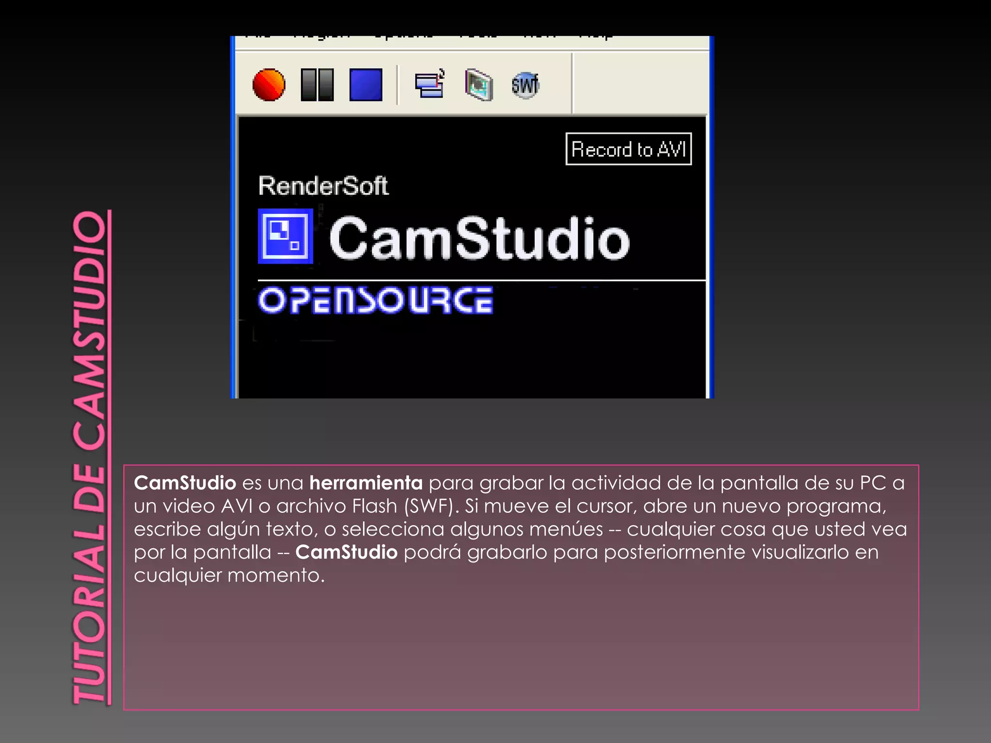Viewport: 991px width, 743px height.
Task: Open the partially visible Options menu
Action: click(403, 38)
